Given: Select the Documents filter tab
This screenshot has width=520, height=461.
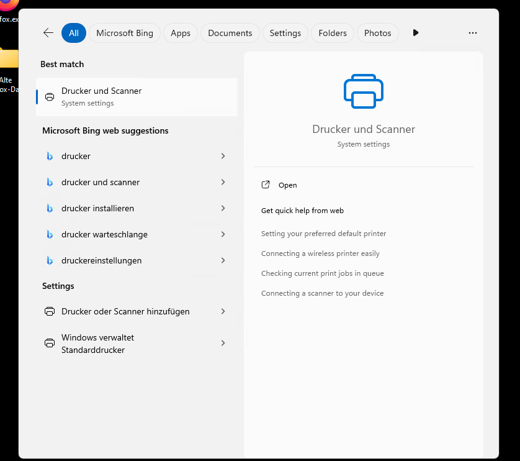Looking at the screenshot, I should pos(230,33).
